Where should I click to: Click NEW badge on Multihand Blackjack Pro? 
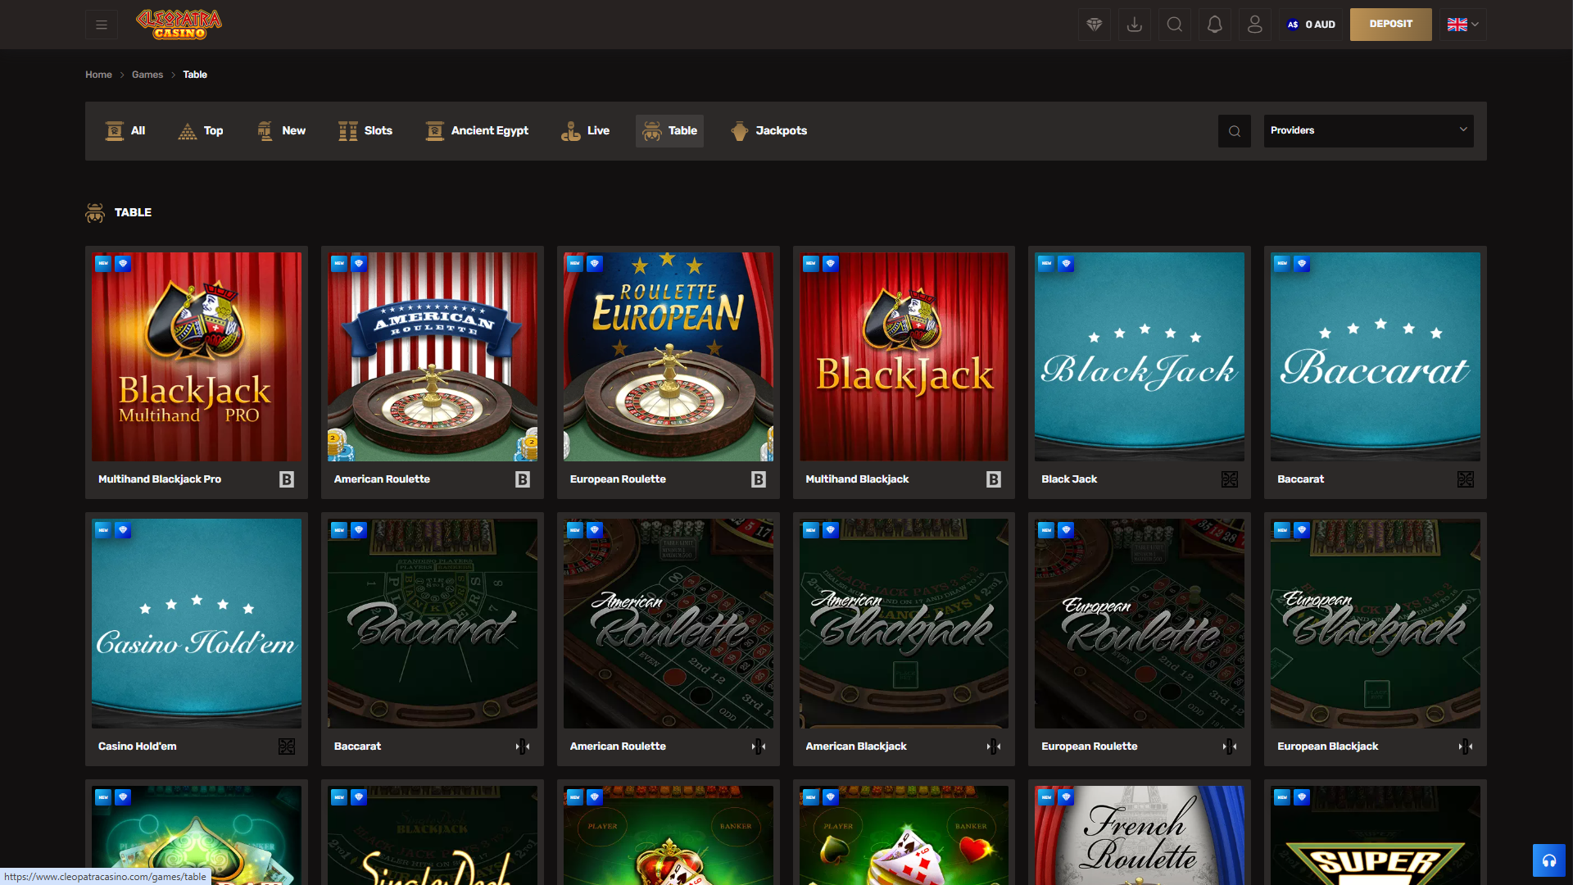103,264
